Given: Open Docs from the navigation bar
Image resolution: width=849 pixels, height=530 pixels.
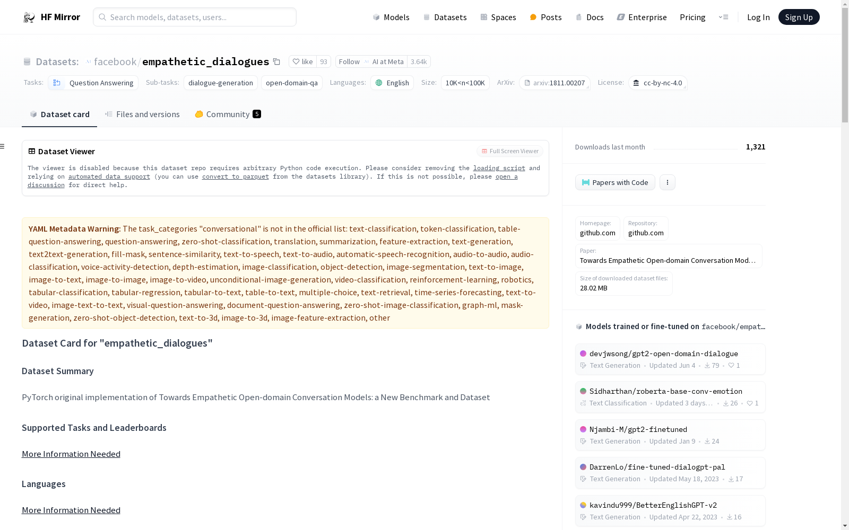Looking at the screenshot, I should coord(590,17).
